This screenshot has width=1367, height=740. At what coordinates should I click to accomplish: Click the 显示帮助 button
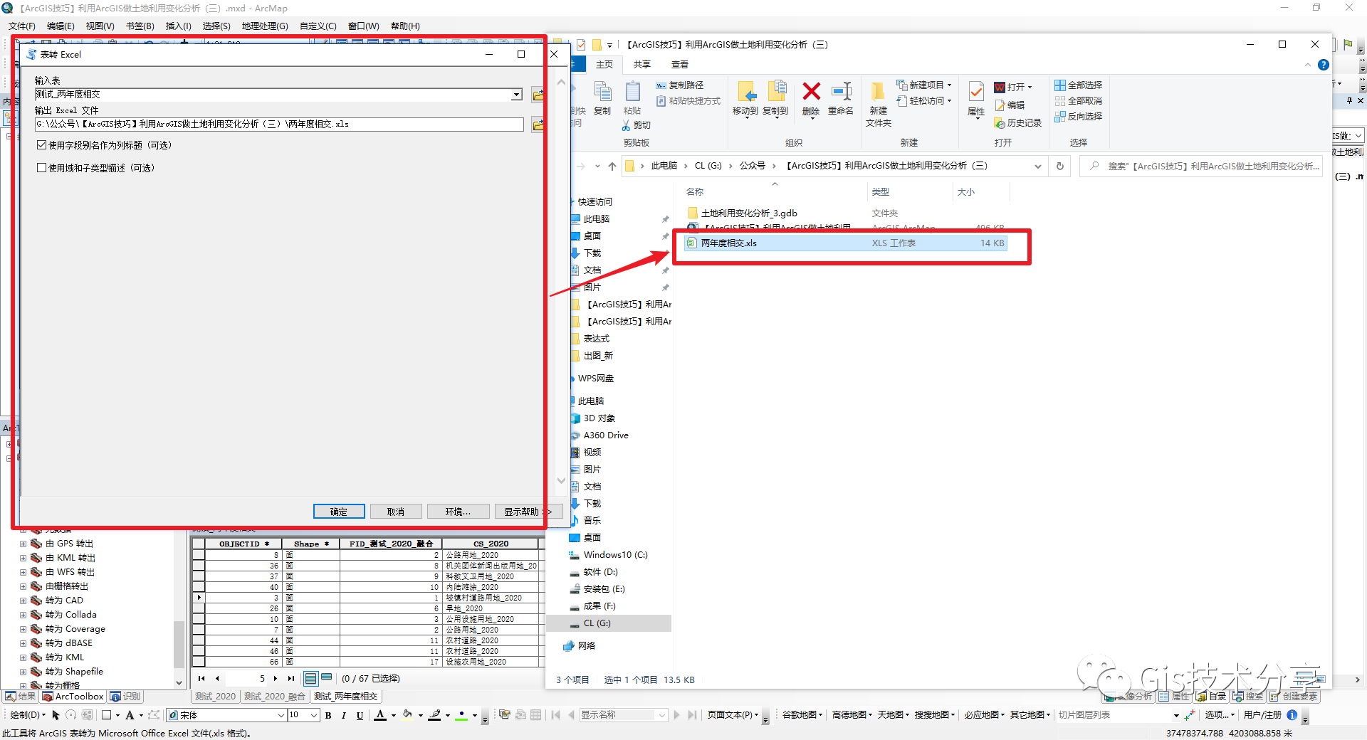tap(528, 512)
